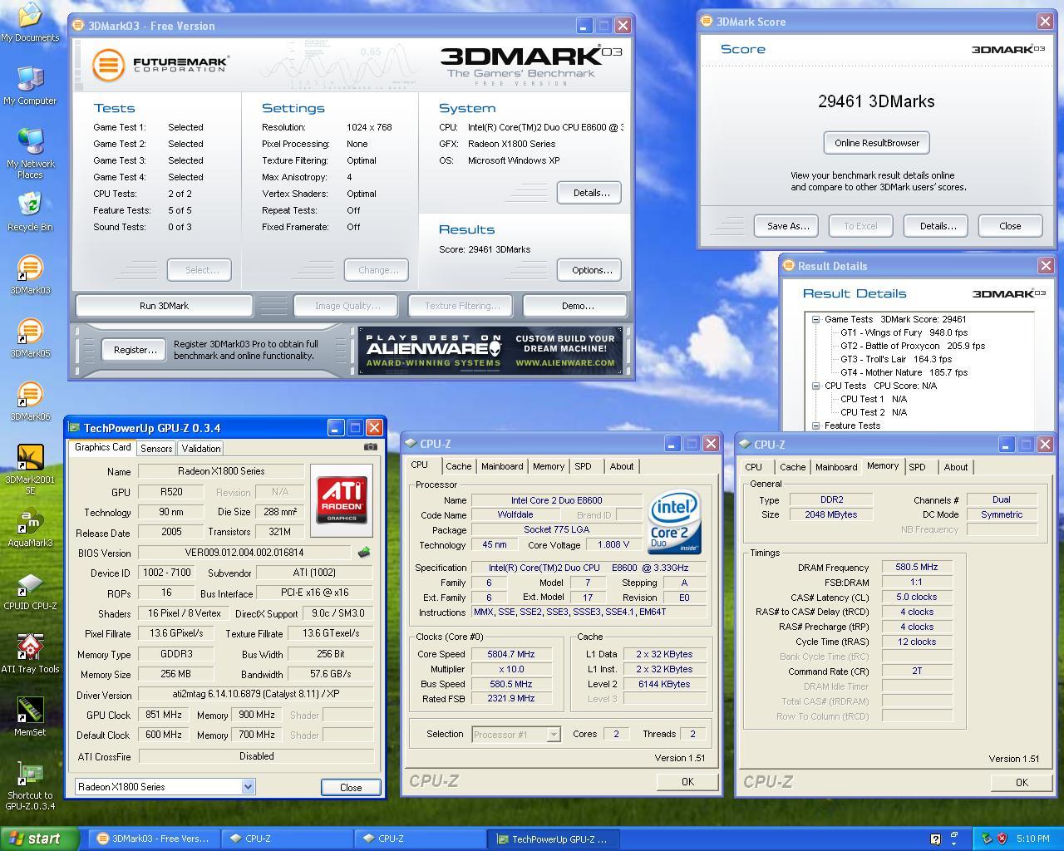Viewport: 1064px width, 851px height.
Task: Launch AquaMark3 desktop shortcut
Action: tap(30, 528)
